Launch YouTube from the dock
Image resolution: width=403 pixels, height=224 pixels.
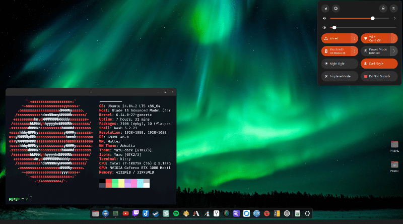point(125,213)
